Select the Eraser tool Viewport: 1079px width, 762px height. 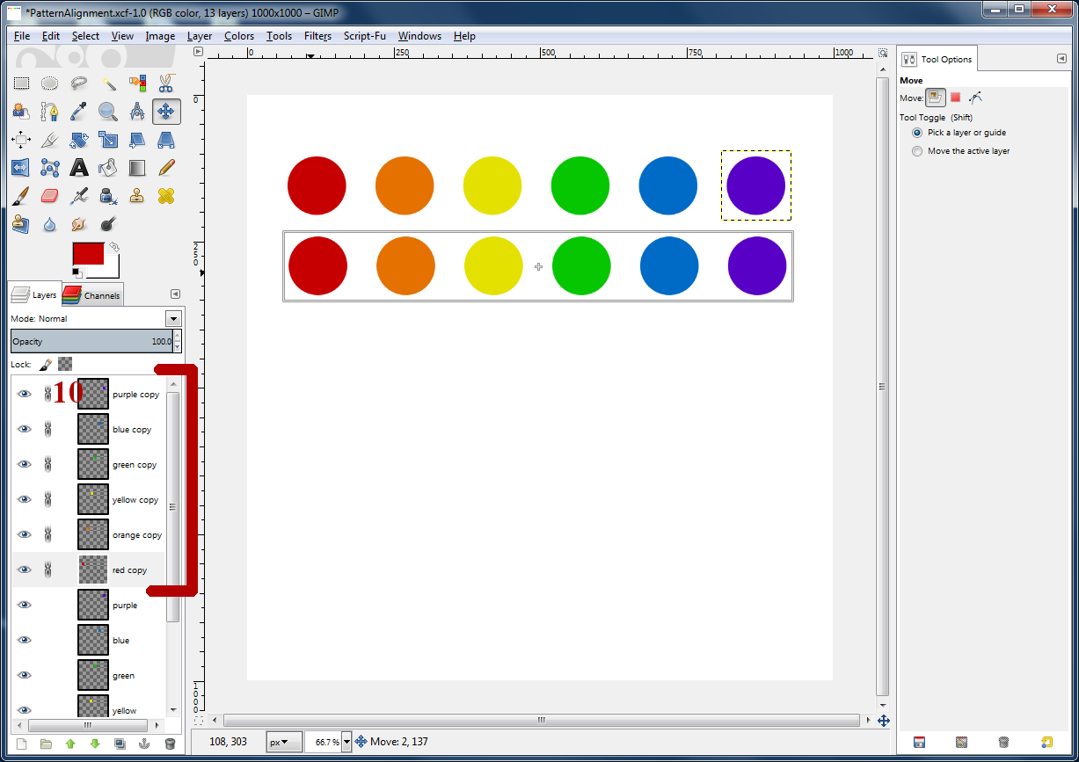[x=50, y=196]
